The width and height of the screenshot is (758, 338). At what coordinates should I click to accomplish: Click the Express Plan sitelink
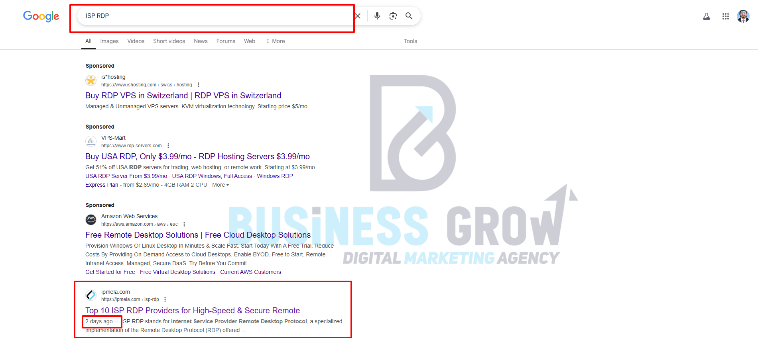pyautogui.click(x=102, y=185)
